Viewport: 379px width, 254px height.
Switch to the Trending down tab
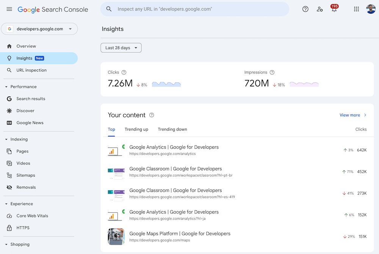(172, 129)
